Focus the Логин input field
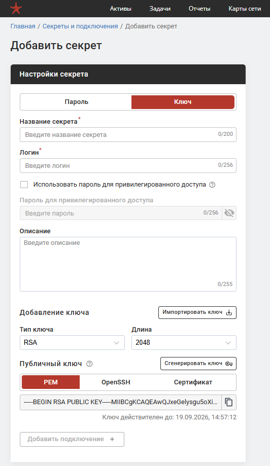 pos(128,165)
